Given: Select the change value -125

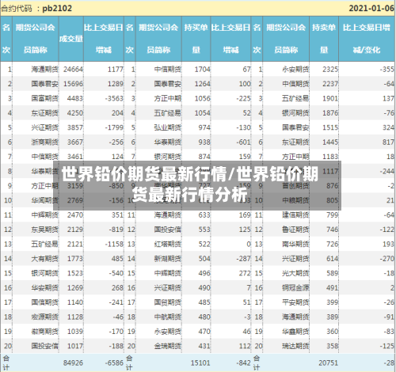Looking at the screenshot, I should click(x=387, y=346).
